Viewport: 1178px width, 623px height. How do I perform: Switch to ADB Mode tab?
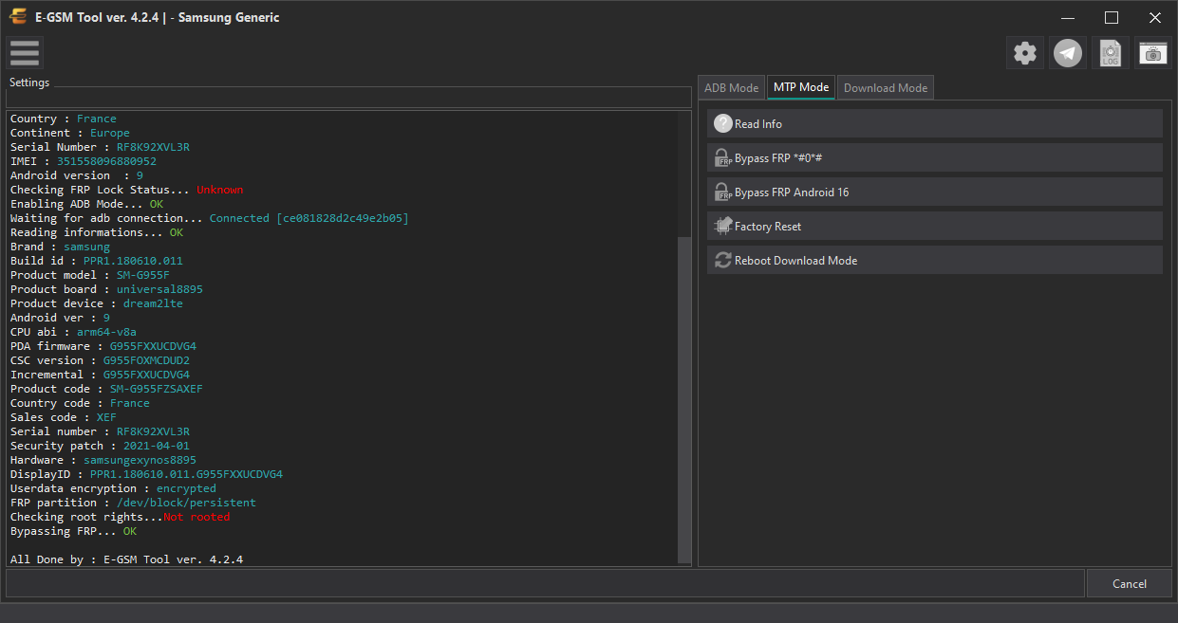731,87
